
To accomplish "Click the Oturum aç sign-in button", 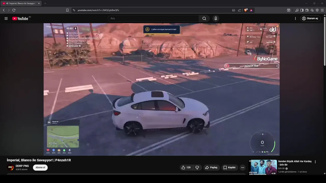I will 310,19.
